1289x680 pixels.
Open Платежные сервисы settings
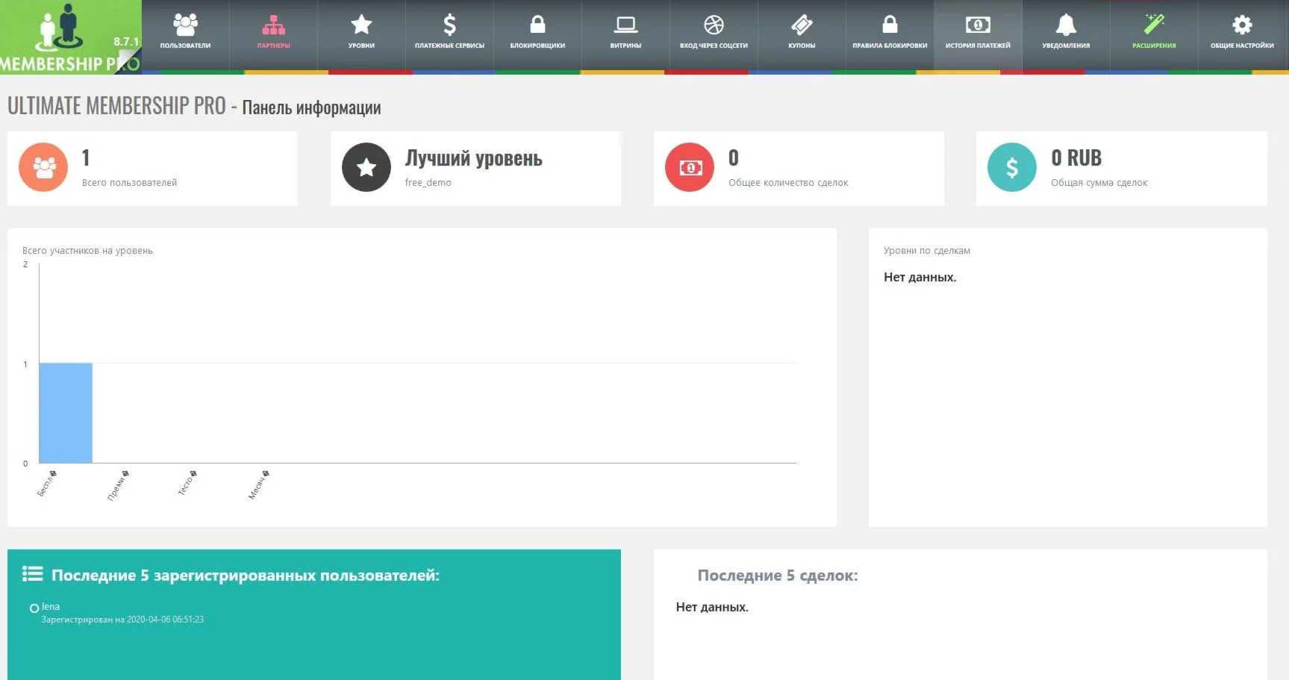[x=449, y=34]
